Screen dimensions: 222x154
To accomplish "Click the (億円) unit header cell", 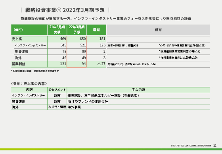I will pyautogui.click(x=29, y=30).
